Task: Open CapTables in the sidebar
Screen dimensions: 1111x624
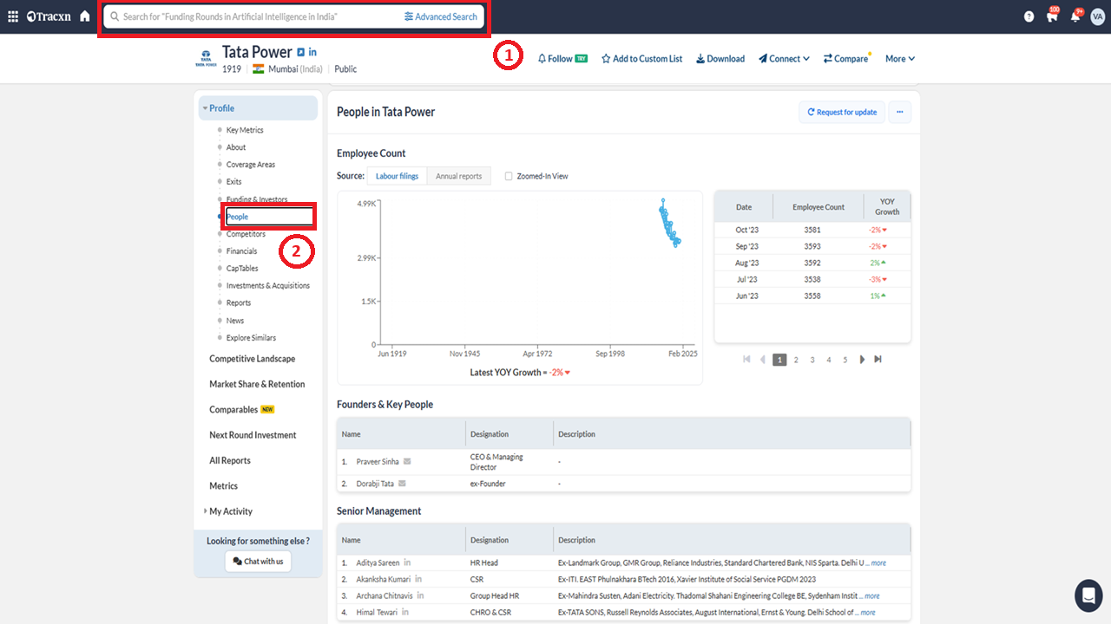Action: [x=242, y=269]
